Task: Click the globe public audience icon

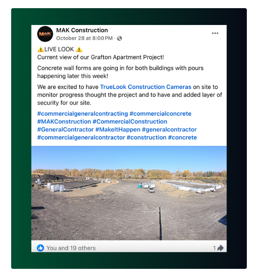Action: 120,38
